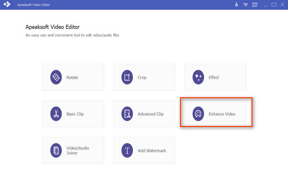Close the Apeaksoft Video Editor window
This screenshot has width=288, height=195.
coord(282,4)
